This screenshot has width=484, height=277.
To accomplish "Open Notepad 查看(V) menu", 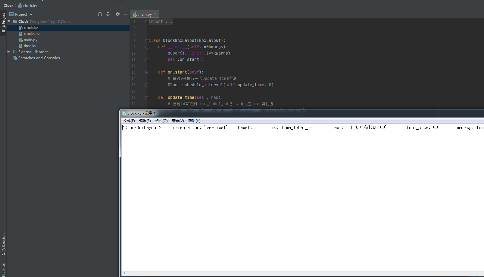I will (x=178, y=121).
